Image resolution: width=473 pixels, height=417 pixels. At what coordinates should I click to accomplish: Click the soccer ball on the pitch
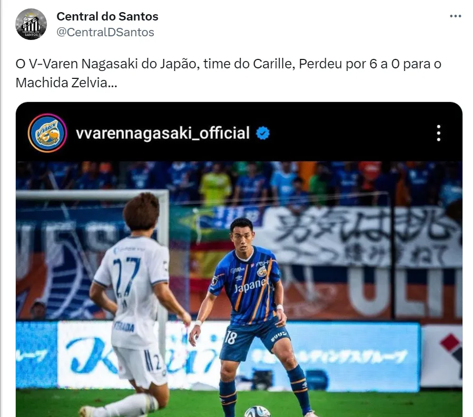point(257,412)
